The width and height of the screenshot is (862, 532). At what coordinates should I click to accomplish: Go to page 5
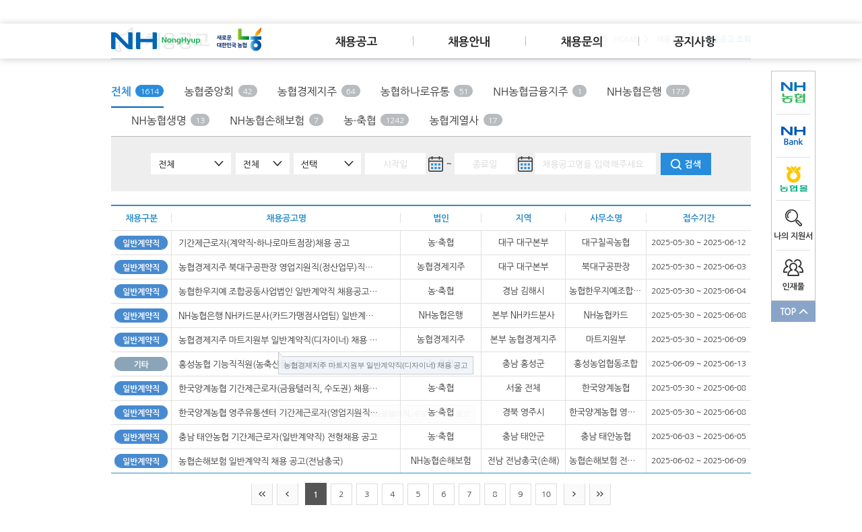point(418,494)
